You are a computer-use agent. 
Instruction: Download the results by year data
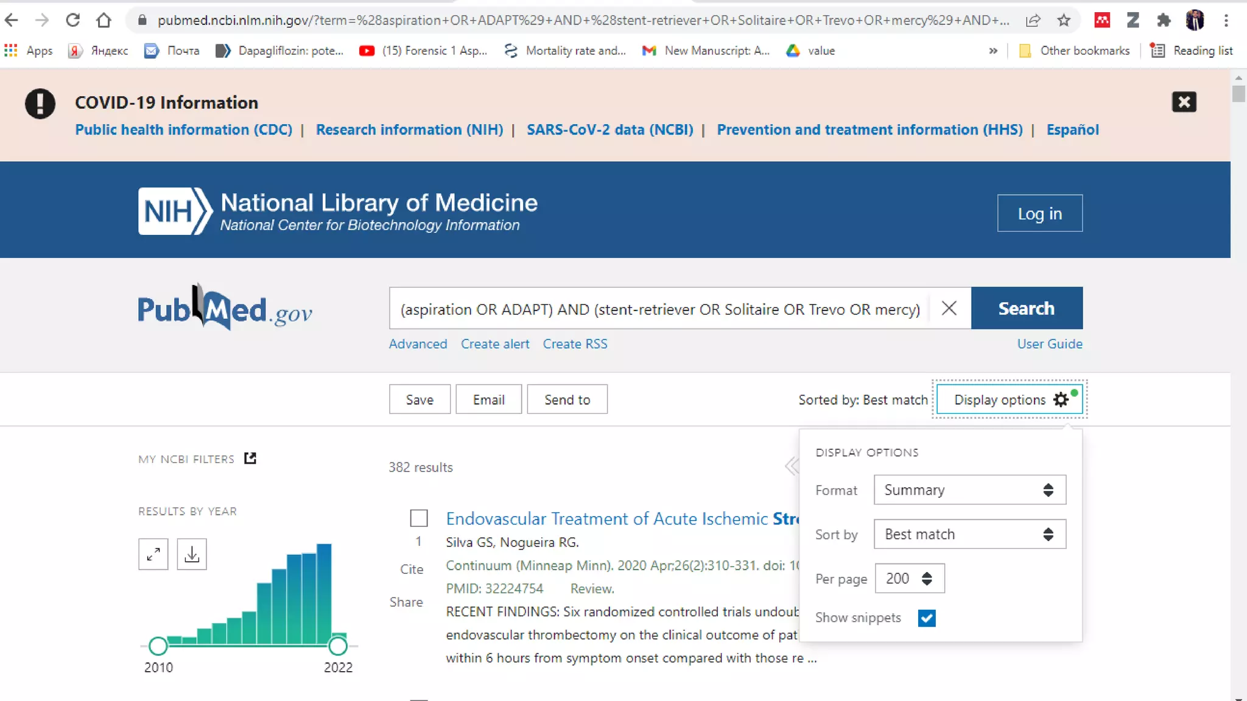[192, 554]
